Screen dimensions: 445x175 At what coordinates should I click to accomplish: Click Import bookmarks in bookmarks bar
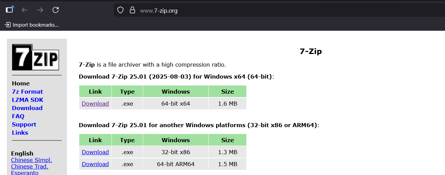click(32, 25)
